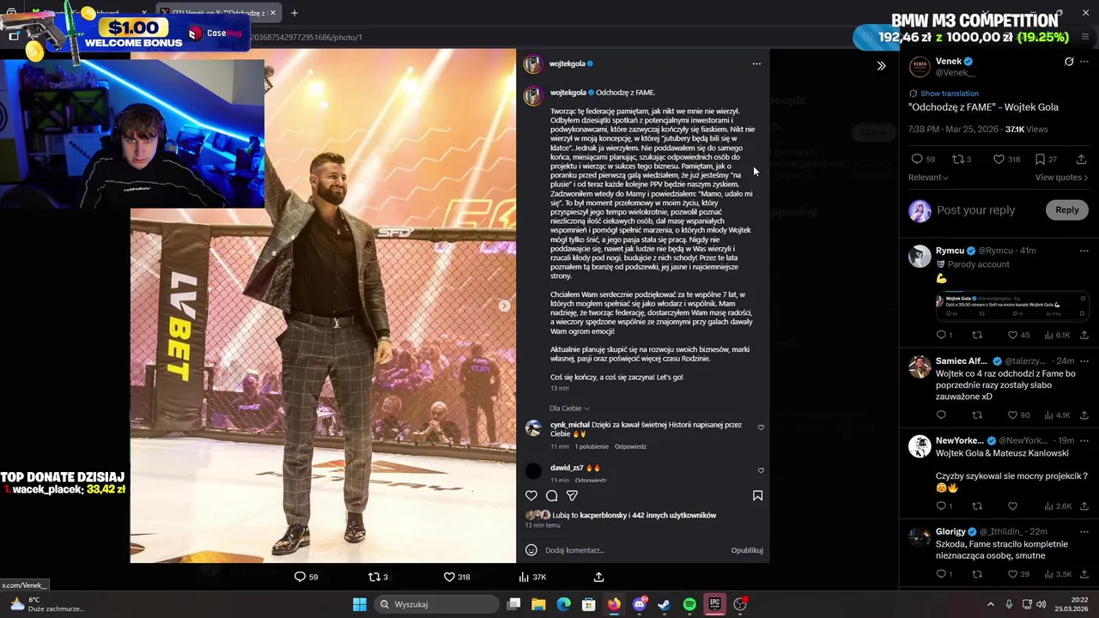Open Windows Start menu
This screenshot has height=618, width=1099.
tap(360, 604)
